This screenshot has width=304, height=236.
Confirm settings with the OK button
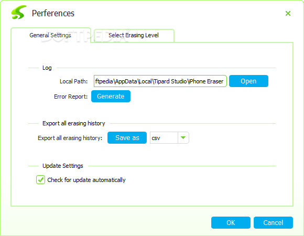click(231, 222)
